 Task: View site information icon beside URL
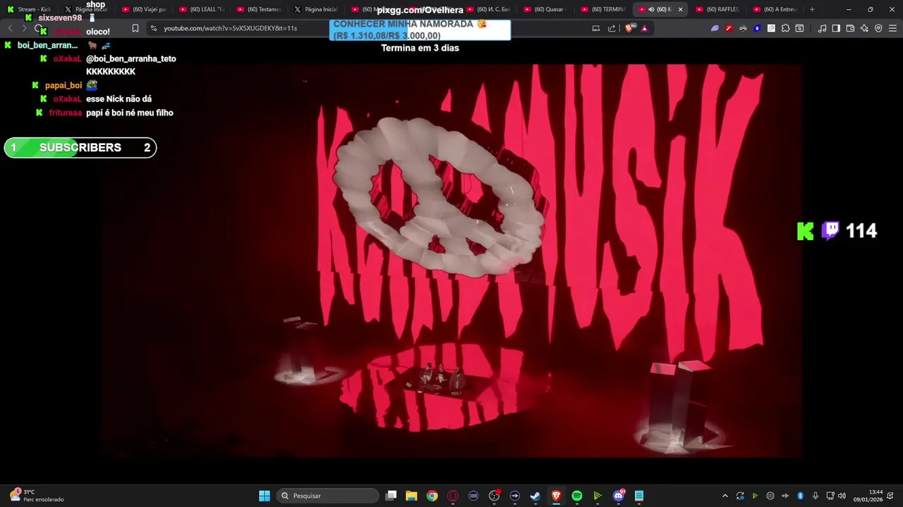coord(154,28)
